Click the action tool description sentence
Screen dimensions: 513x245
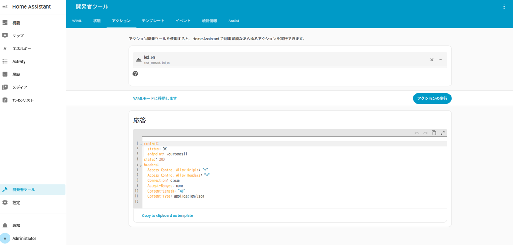point(217,39)
